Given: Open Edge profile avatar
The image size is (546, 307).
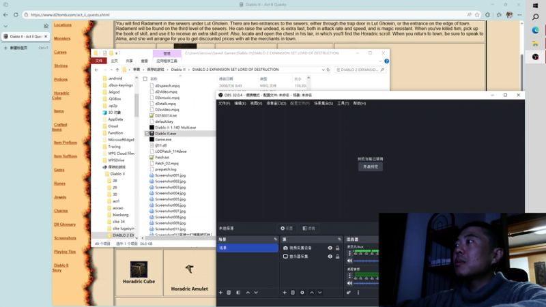Looking at the screenshot, I should [509, 14].
